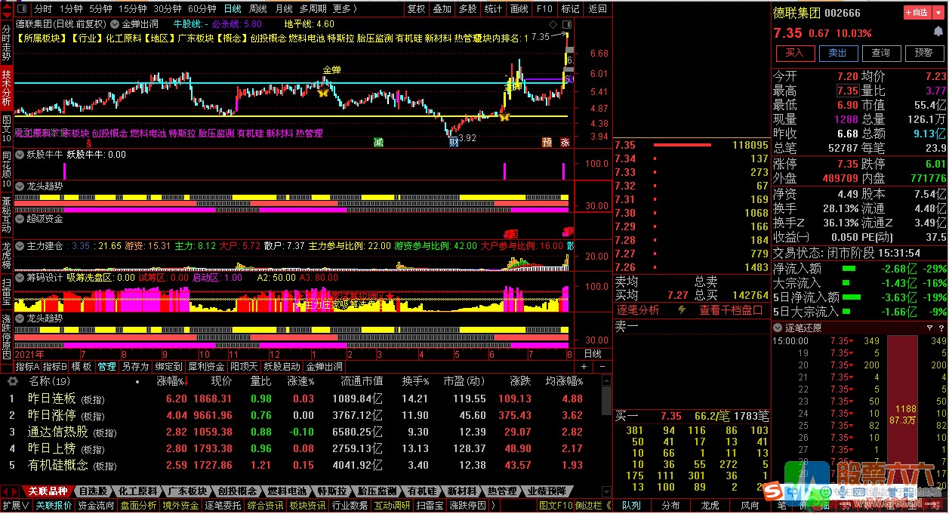Click the 扩展 expand button in bottom bar

15,506
